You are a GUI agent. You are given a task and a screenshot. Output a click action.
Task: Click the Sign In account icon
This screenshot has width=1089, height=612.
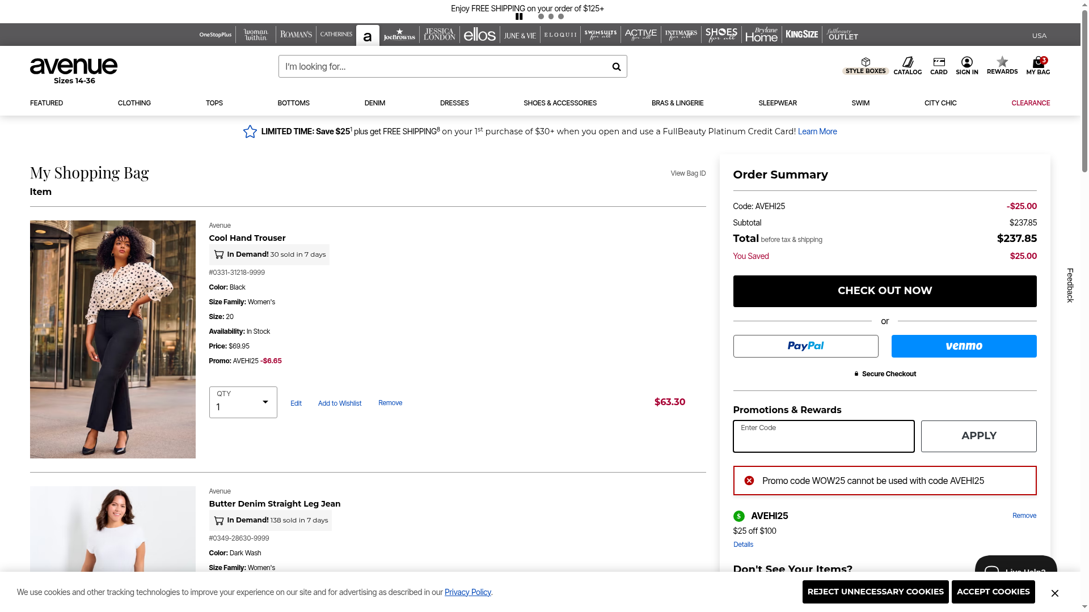coord(967,66)
